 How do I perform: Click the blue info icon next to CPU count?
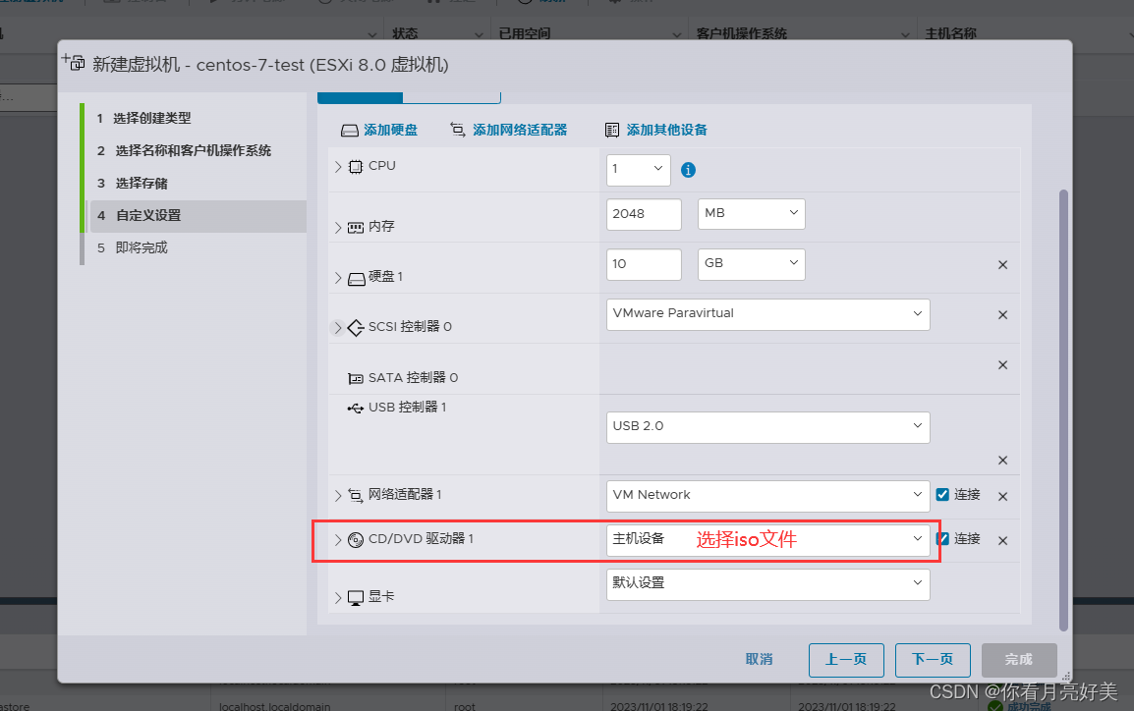tap(688, 169)
